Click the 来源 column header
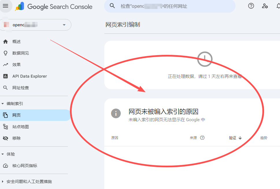 (x=193, y=138)
